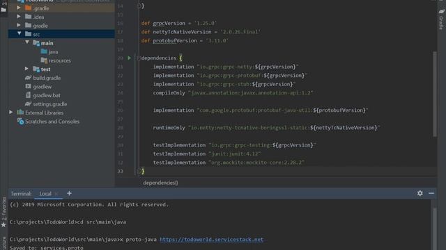This screenshot has width=446, height=250.
Task: Select the java source folder icon
Action: 44,51
